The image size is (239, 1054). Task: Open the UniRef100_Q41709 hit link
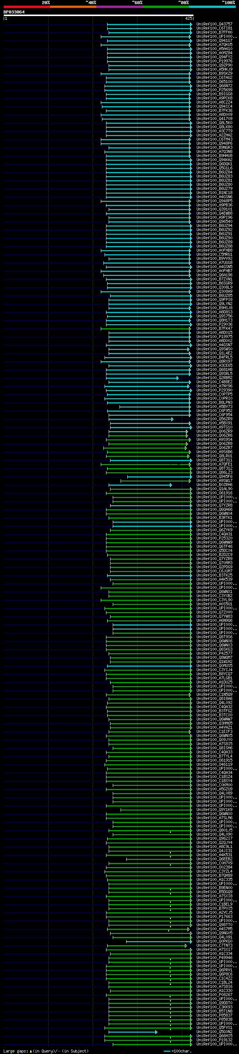coord(214,119)
